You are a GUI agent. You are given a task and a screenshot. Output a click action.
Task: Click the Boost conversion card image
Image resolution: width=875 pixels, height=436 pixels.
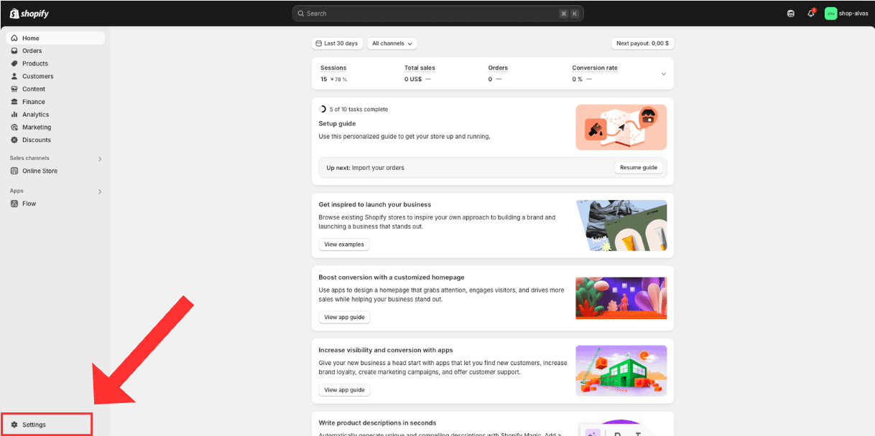click(x=621, y=298)
